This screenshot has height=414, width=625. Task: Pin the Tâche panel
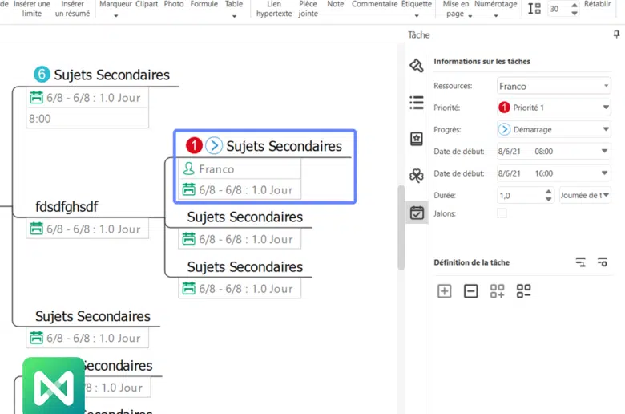tap(615, 35)
